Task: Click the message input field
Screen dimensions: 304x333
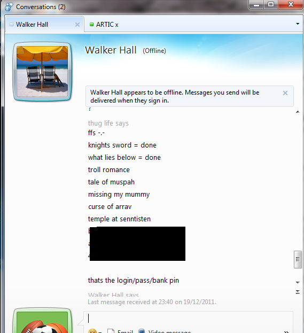Action: (x=188, y=319)
